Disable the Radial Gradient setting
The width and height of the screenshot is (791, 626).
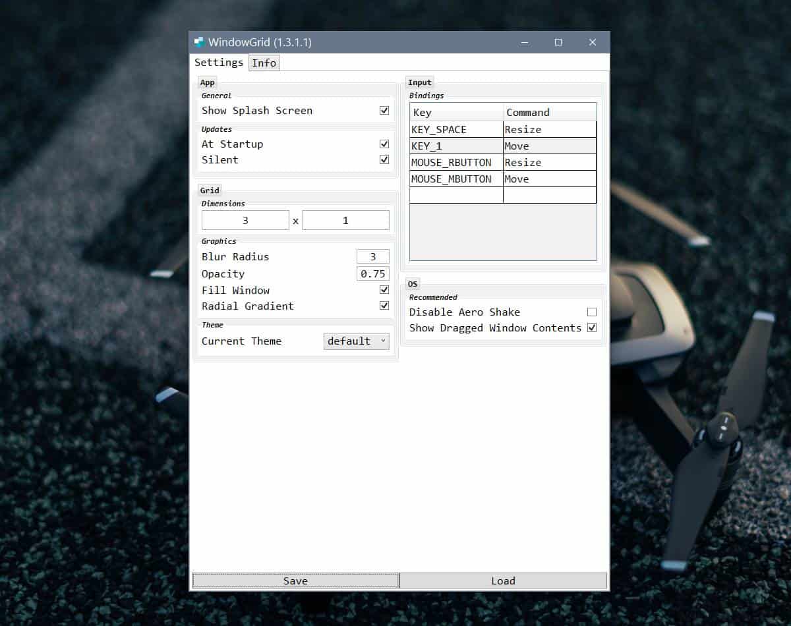pos(384,305)
